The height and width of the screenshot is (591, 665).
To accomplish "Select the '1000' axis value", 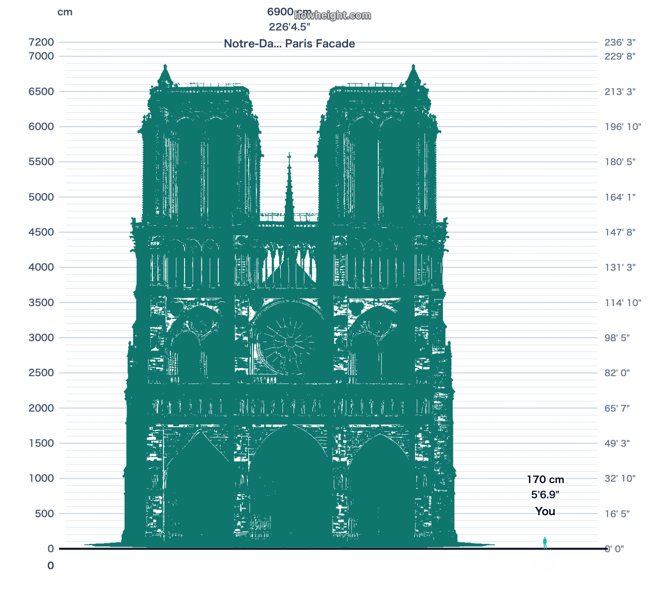I will click(41, 478).
